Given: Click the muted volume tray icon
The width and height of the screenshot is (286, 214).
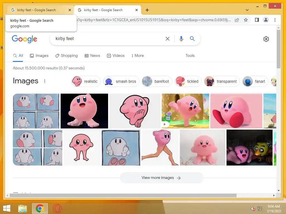Looking at the screenshot, I should [253, 209].
